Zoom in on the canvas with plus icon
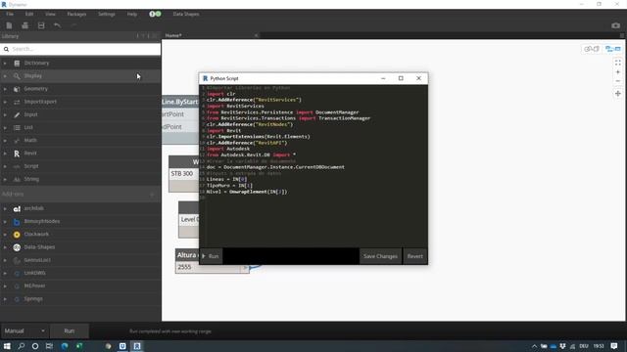Viewport: 627px width, 352px height. (618, 72)
